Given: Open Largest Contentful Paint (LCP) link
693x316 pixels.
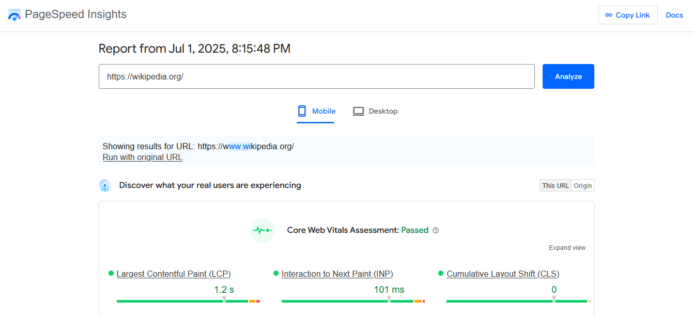Looking at the screenshot, I should click(174, 274).
